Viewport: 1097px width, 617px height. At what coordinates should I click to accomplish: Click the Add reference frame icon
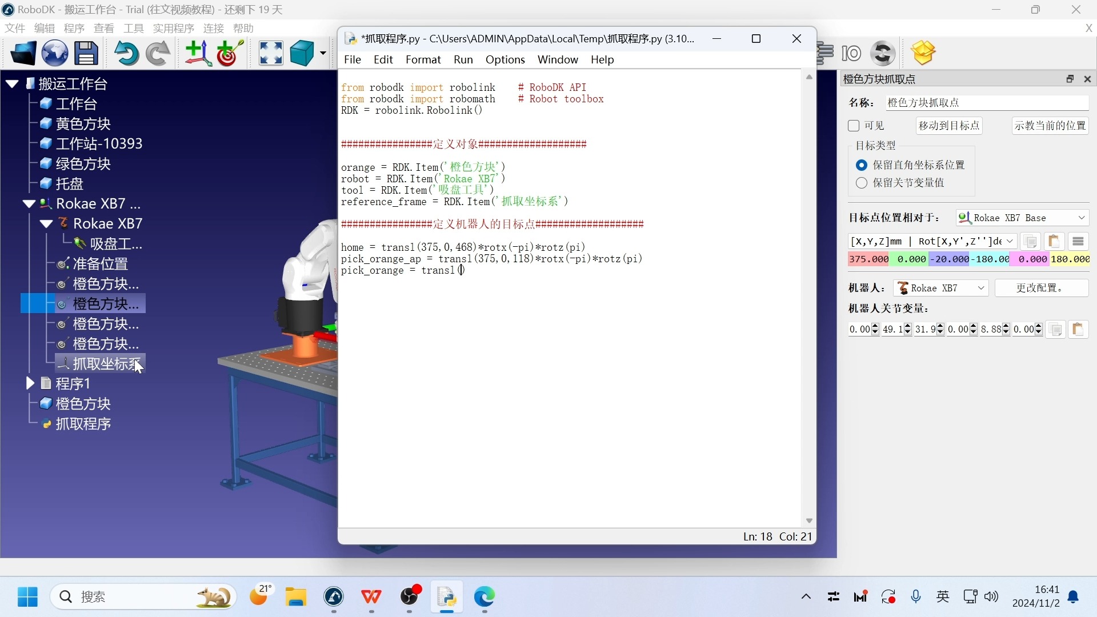[x=197, y=53]
